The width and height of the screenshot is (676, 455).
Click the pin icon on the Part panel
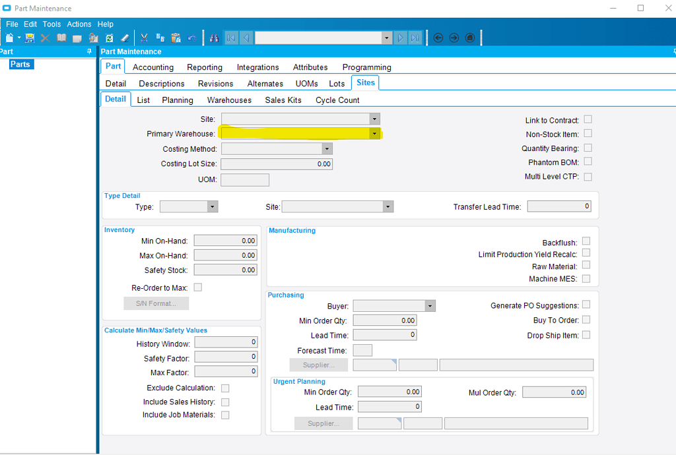[90, 51]
